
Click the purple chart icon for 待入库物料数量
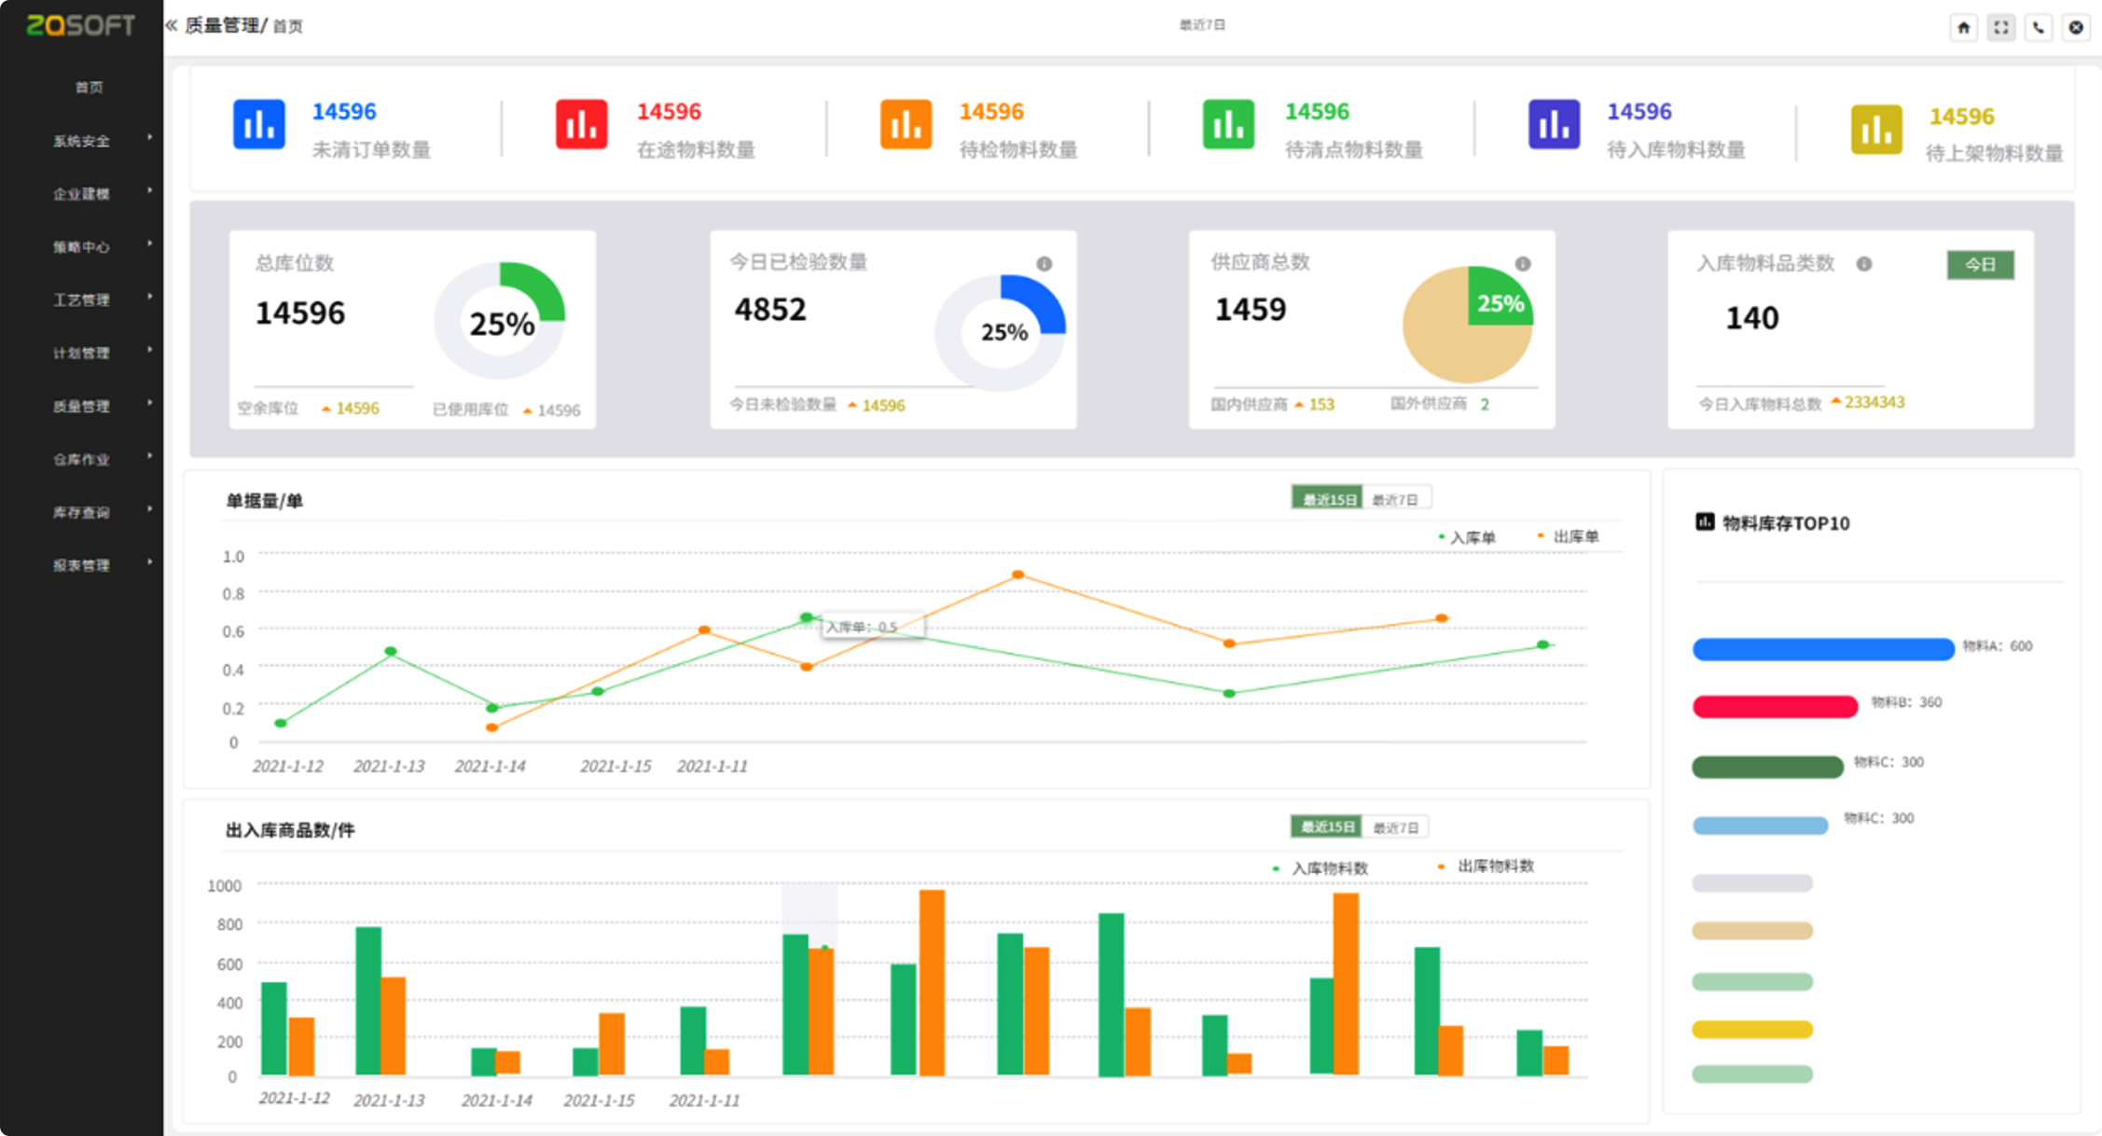tap(1554, 124)
